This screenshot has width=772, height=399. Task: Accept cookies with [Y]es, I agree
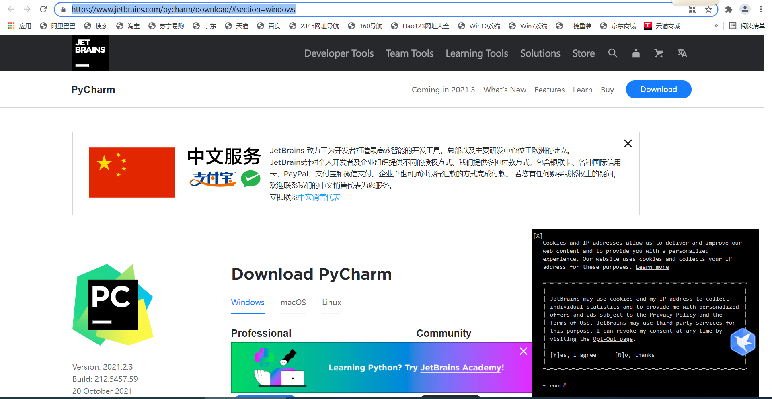click(x=573, y=355)
